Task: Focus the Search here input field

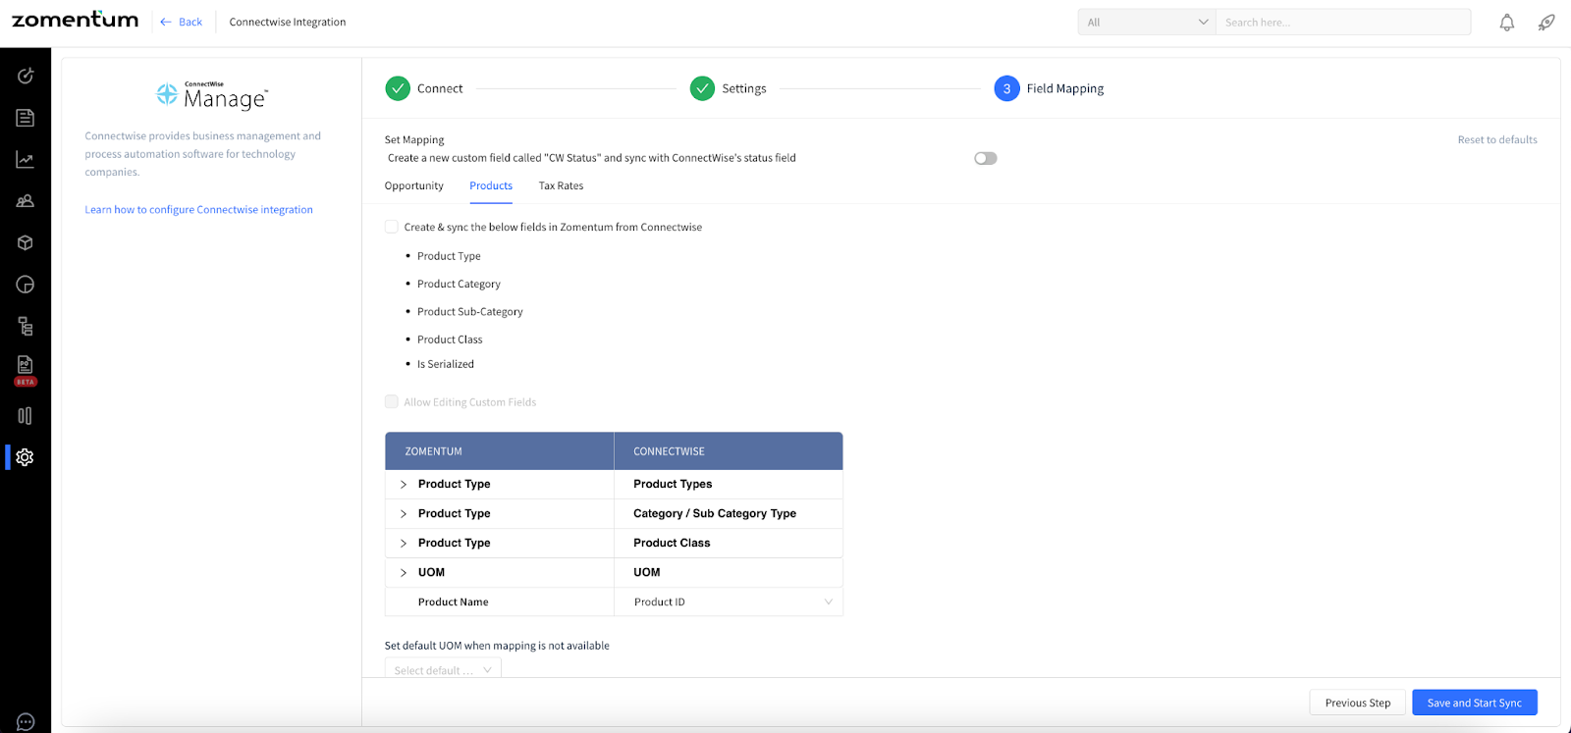Action: [x=1343, y=22]
